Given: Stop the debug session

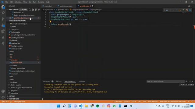Looking at the screenshot, I should click(187, 10).
